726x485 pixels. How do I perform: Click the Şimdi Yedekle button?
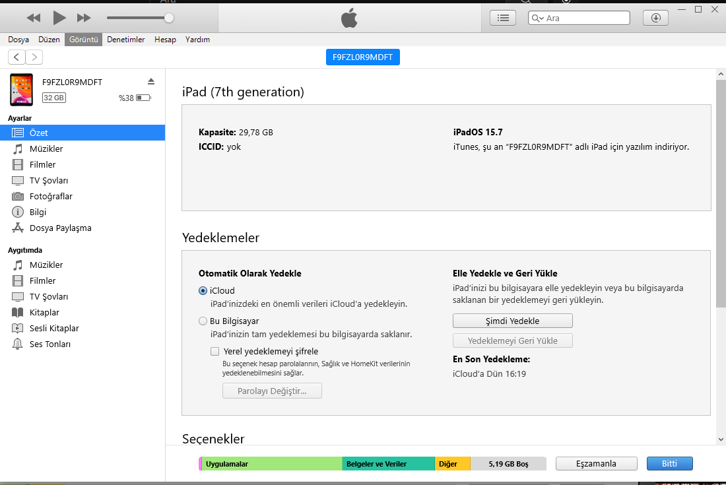pyautogui.click(x=513, y=321)
